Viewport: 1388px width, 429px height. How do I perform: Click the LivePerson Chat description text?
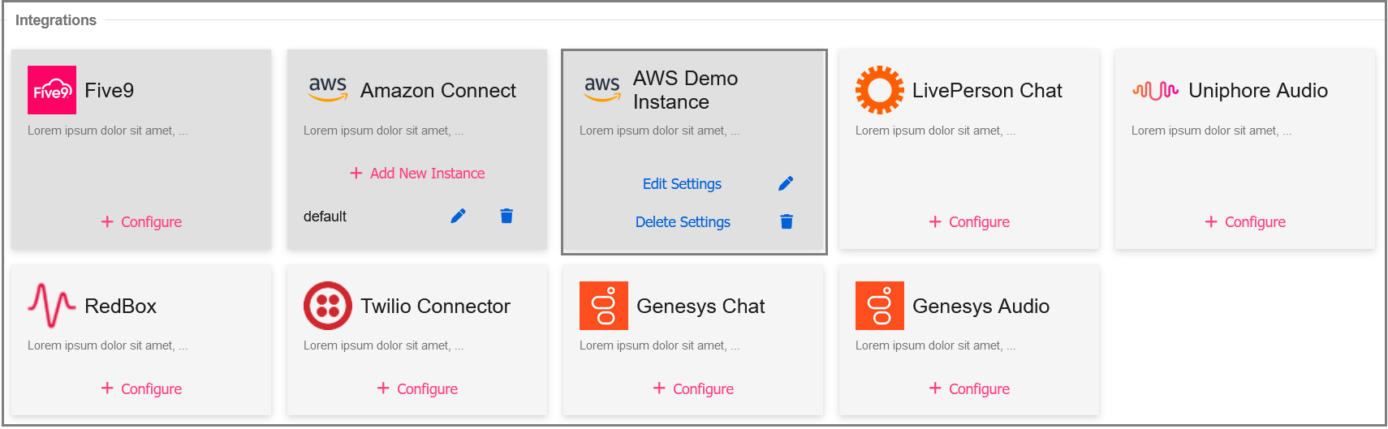click(x=936, y=131)
